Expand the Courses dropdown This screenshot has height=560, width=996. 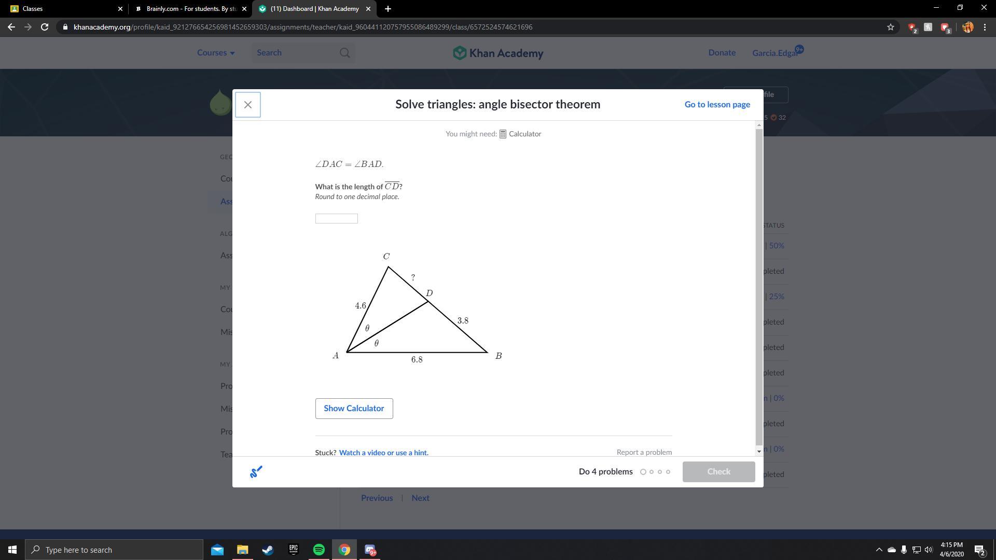[x=216, y=53]
